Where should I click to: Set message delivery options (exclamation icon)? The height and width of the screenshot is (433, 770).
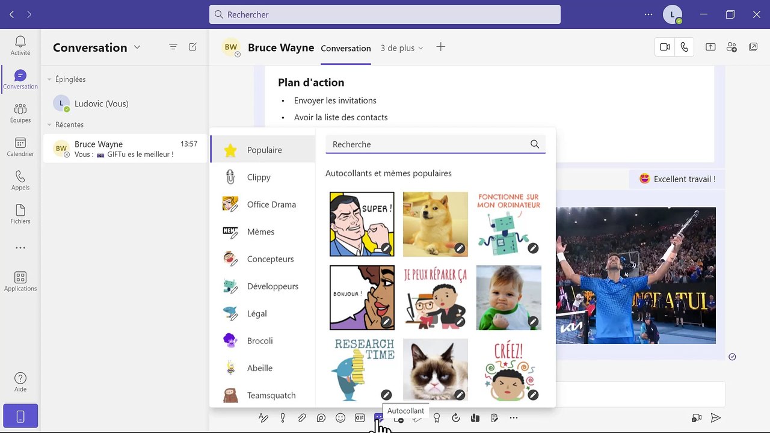coord(282,418)
